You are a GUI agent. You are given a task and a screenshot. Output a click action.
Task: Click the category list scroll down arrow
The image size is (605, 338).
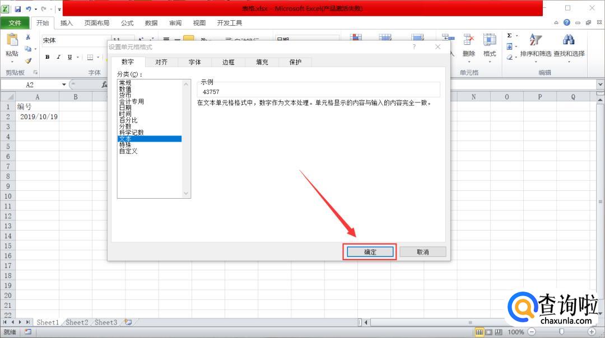(186, 194)
